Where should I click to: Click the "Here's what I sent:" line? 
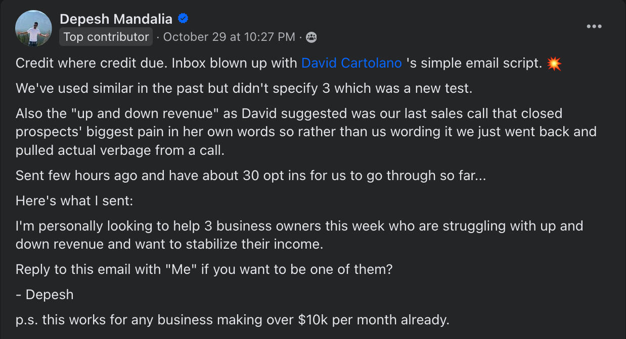point(74,200)
